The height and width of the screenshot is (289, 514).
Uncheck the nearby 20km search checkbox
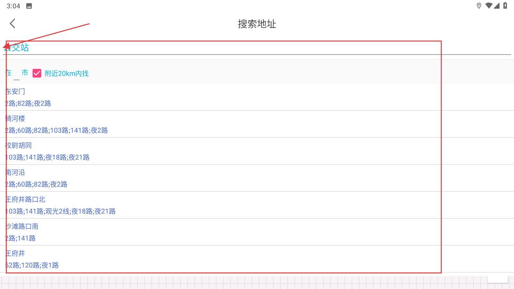pos(37,73)
